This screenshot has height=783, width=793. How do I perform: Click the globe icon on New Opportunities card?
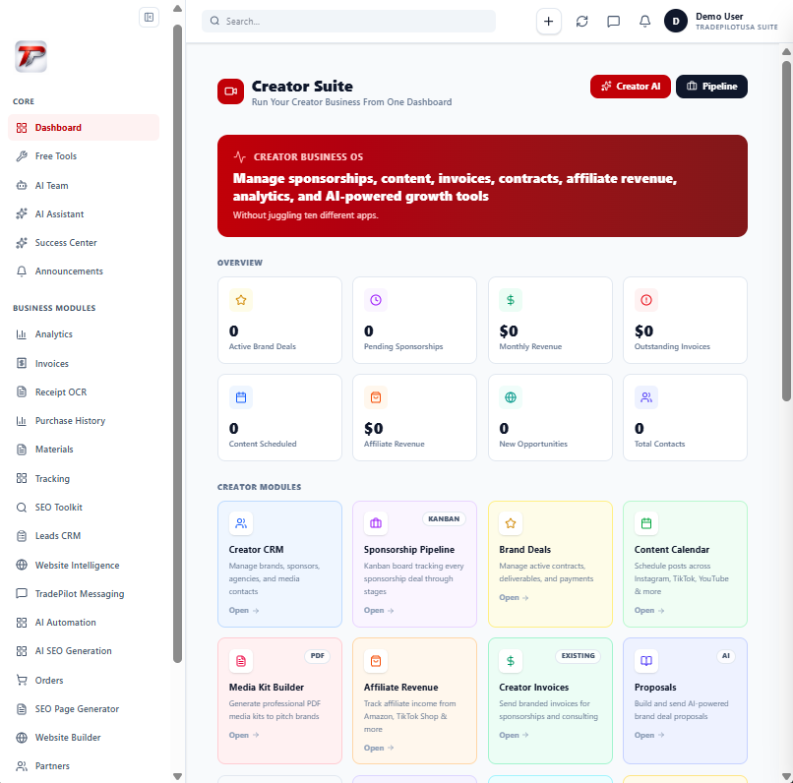click(511, 397)
